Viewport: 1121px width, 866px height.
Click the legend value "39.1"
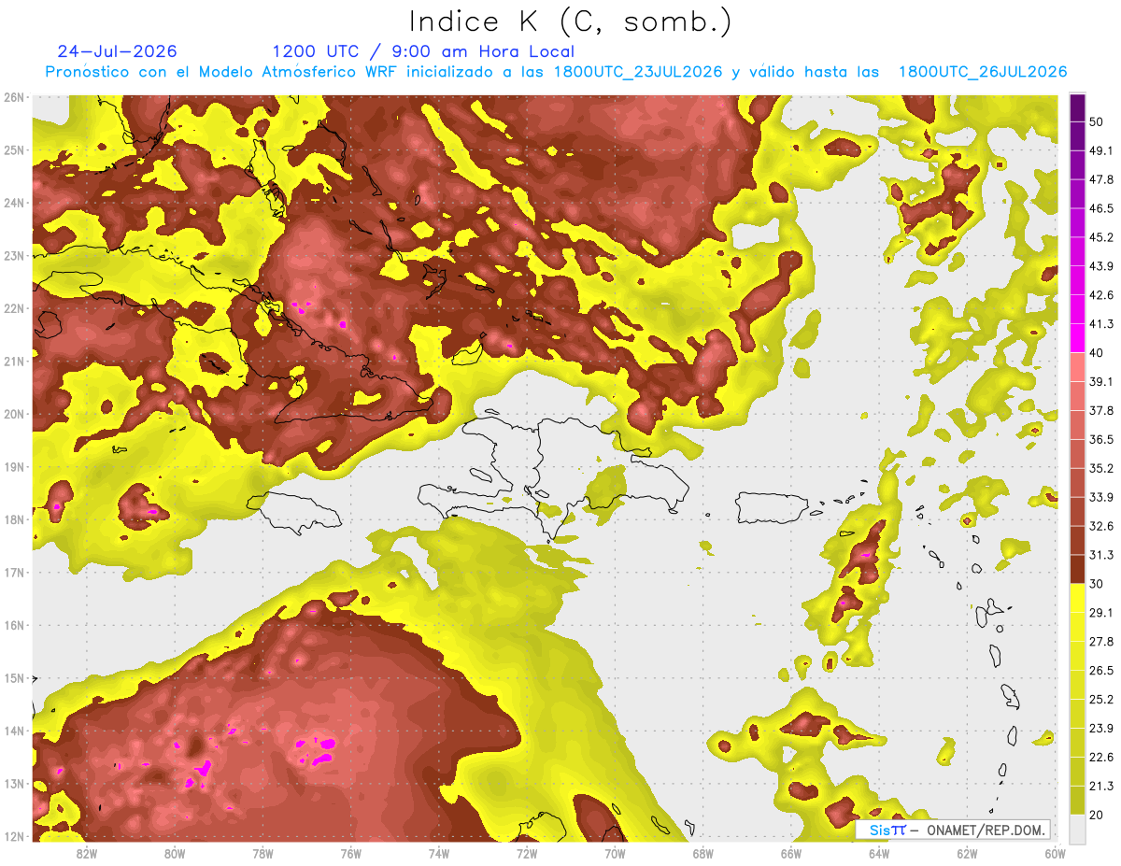pyautogui.click(x=1101, y=382)
